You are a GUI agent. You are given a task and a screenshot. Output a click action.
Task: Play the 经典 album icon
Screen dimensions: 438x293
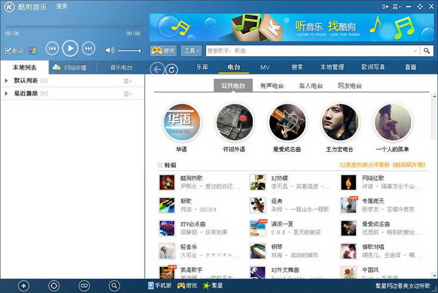[x=257, y=205]
